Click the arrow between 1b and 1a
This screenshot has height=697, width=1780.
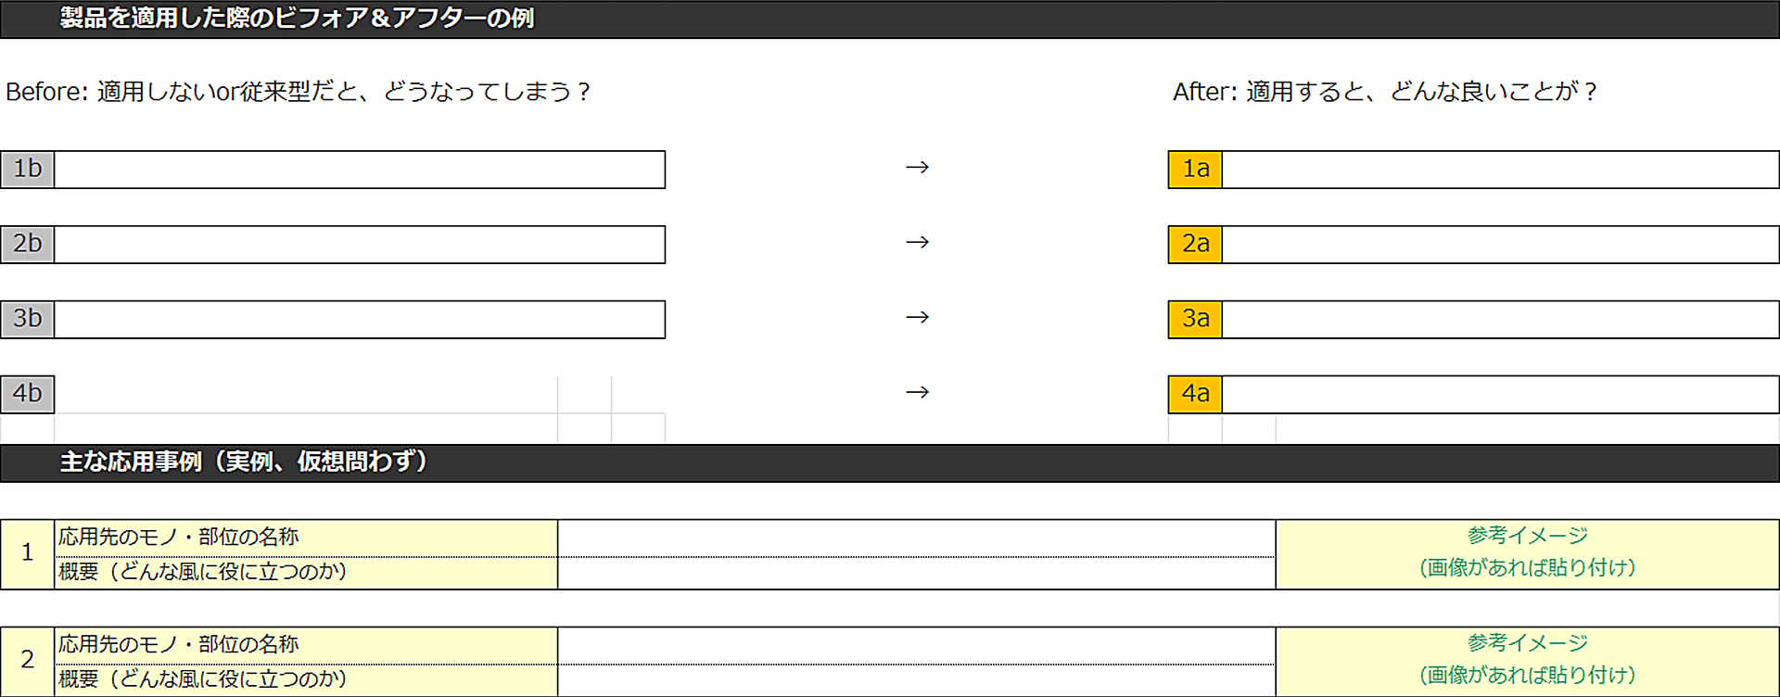(x=917, y=168)
